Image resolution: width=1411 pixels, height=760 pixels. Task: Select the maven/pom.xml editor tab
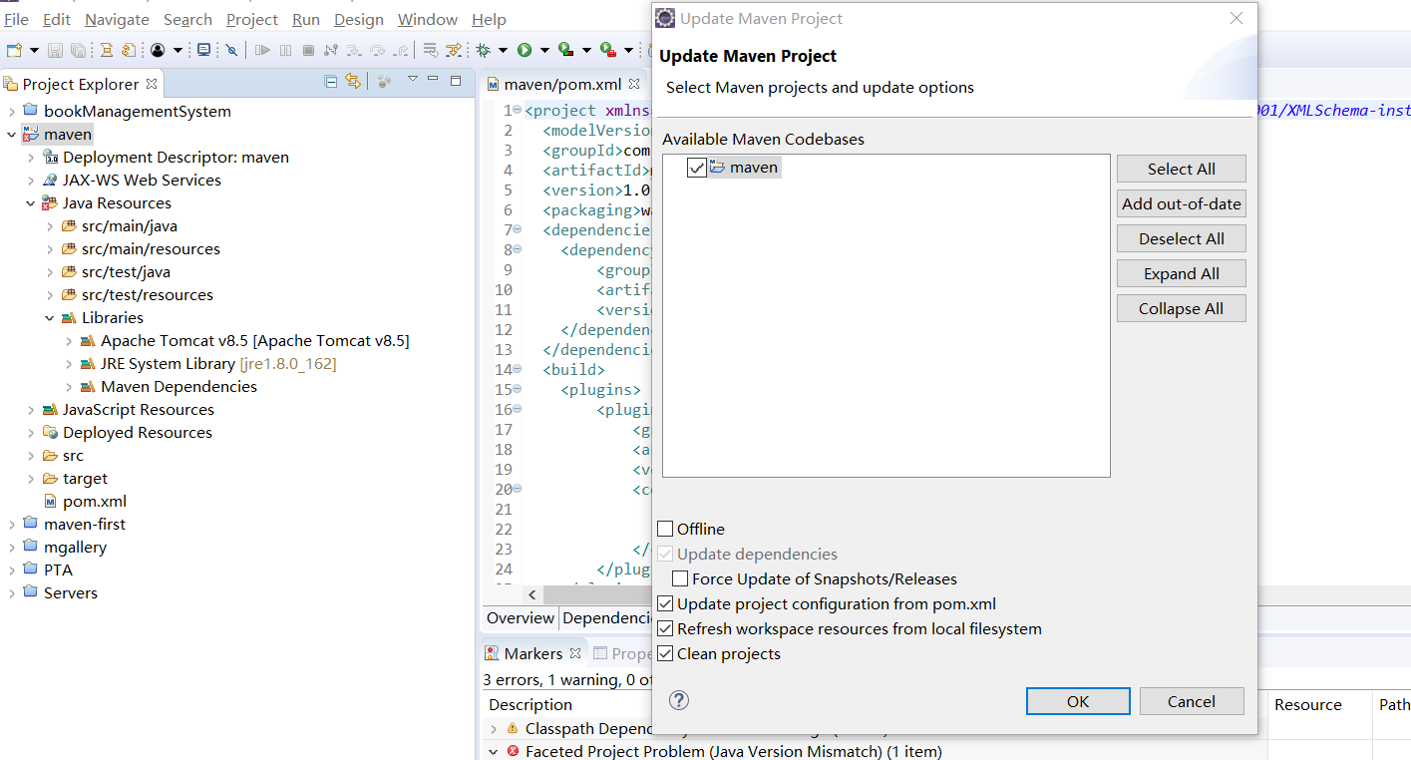tap(561, 84)
